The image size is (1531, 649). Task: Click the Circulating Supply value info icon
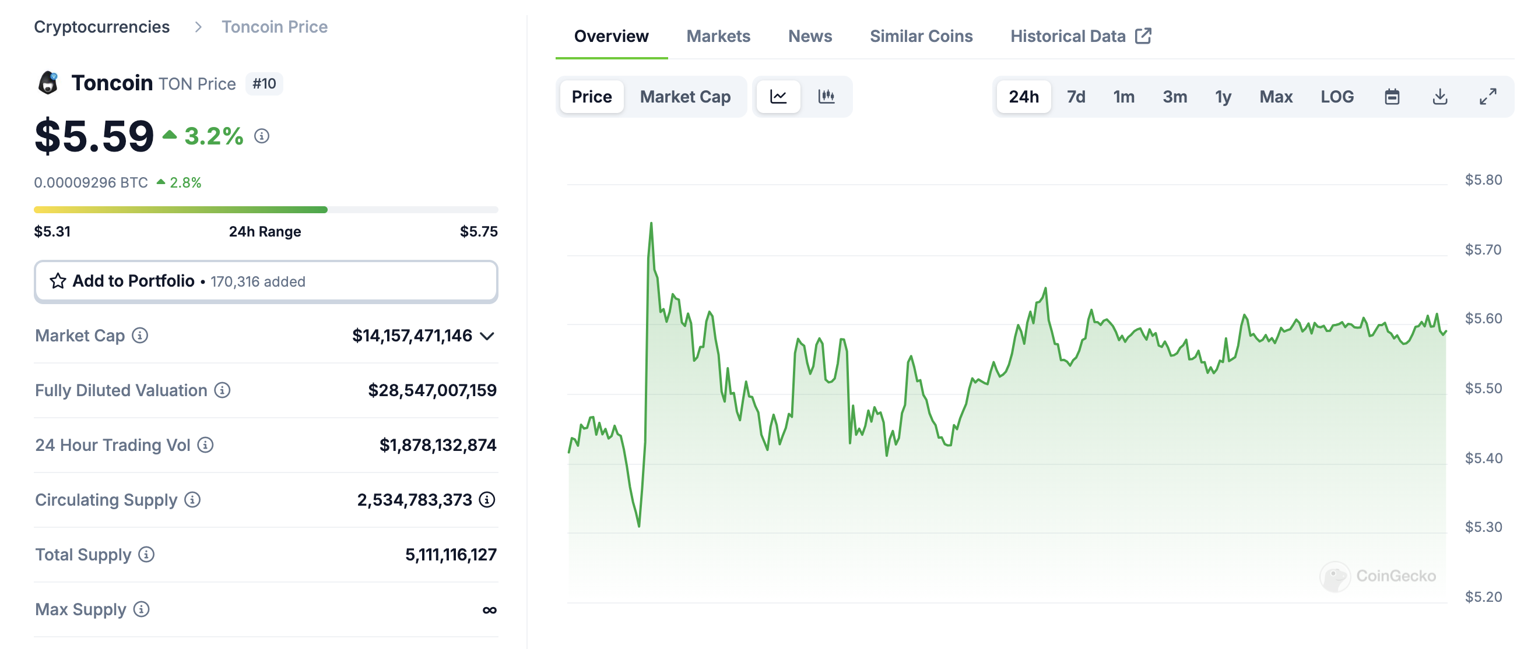pos(487,499)
